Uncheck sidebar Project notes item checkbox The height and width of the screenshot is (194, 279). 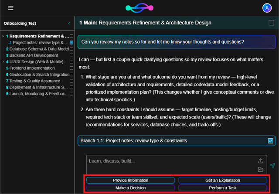pos(71,43)
